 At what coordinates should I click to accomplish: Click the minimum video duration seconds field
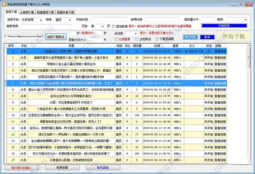73,33
